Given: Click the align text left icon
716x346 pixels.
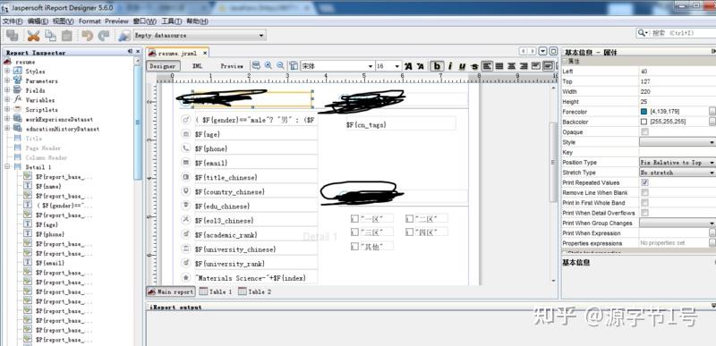Looking at the screenshot, I should [x=487, y=66].
